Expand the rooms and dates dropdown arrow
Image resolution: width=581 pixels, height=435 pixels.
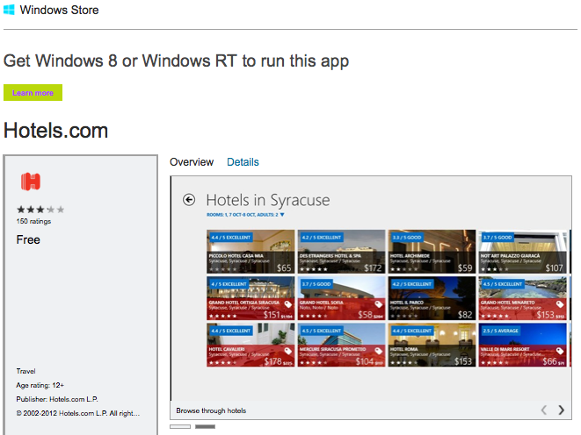click(x=282, y=215)
